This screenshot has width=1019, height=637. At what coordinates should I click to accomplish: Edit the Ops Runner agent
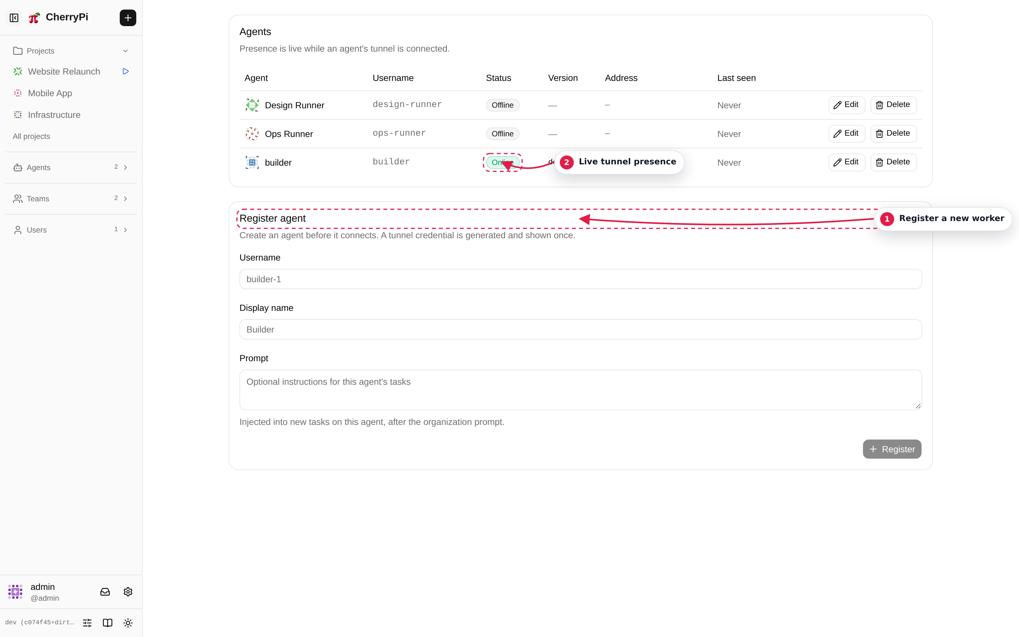coord(846,133)
